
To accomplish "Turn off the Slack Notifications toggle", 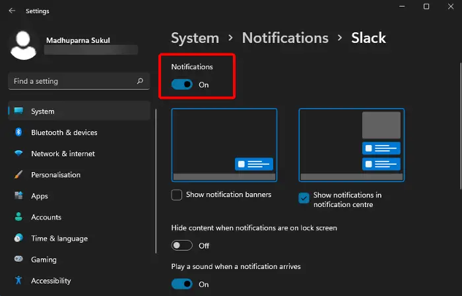I will click(x=181, y=85).
